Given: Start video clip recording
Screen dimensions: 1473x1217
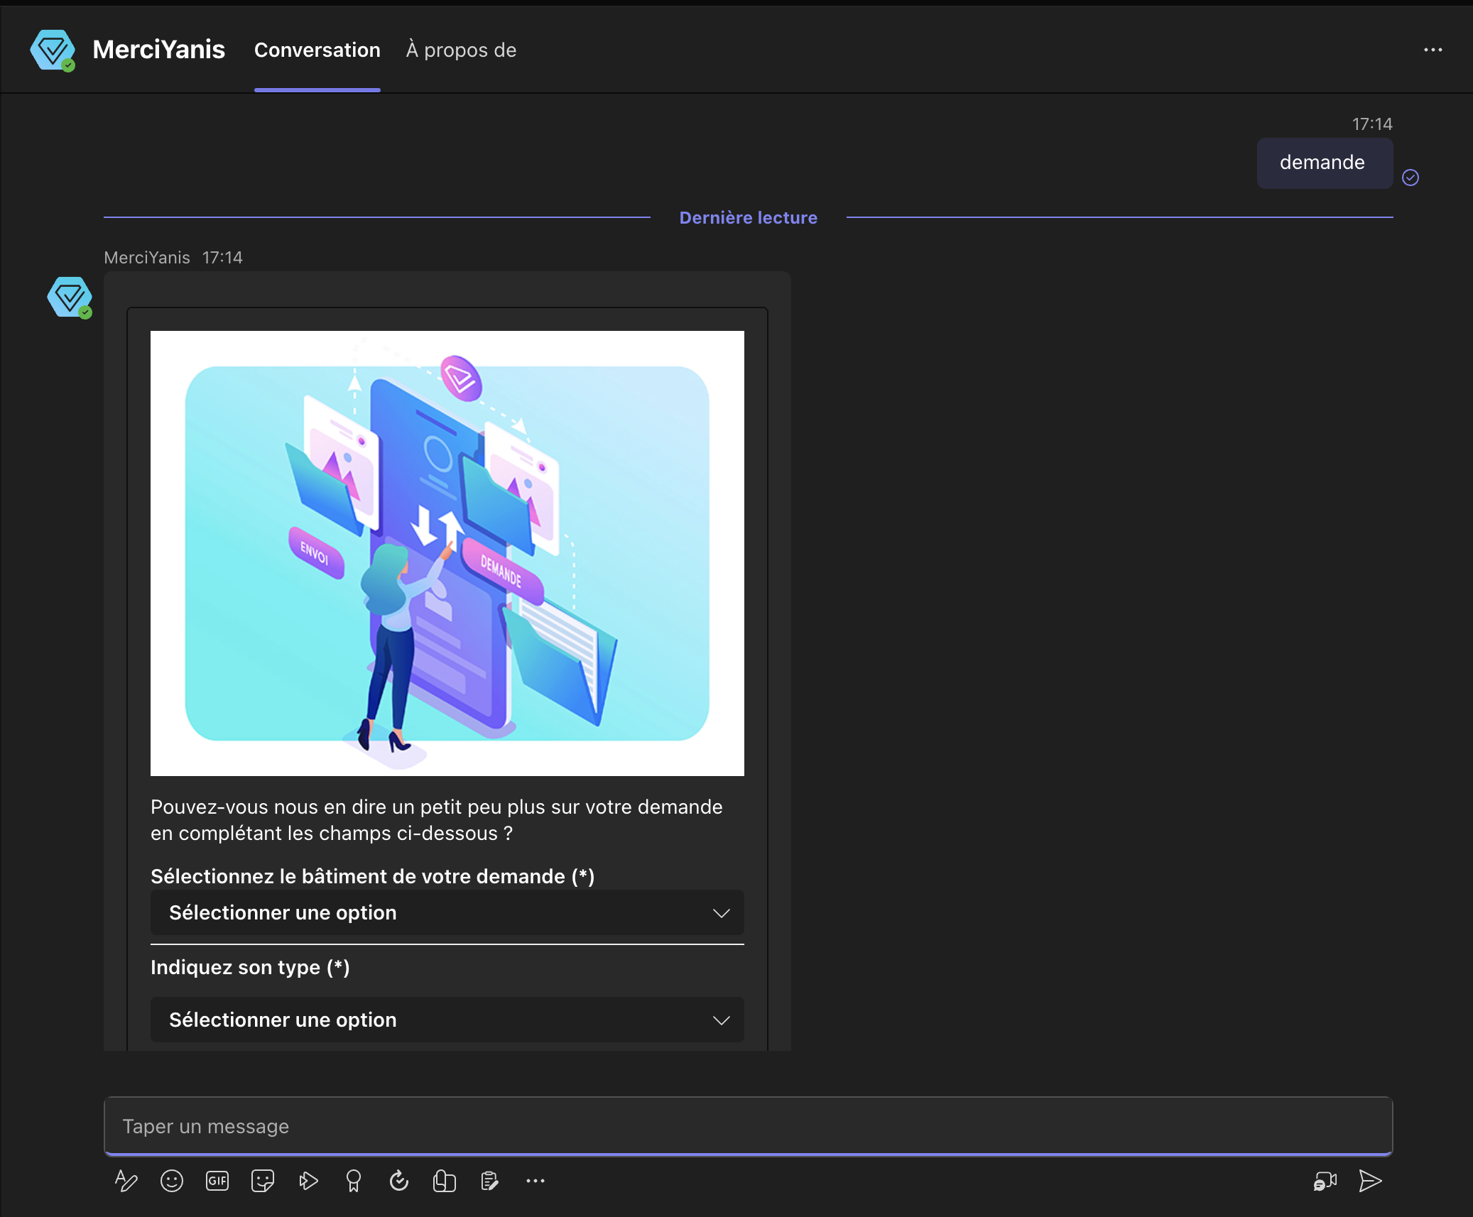Looking at the screenshot, I should 1325,1181.
